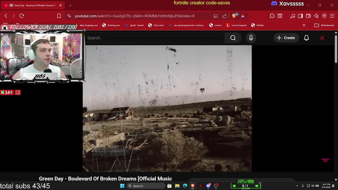Reload the current YouTube page

(x=22, y=16)
